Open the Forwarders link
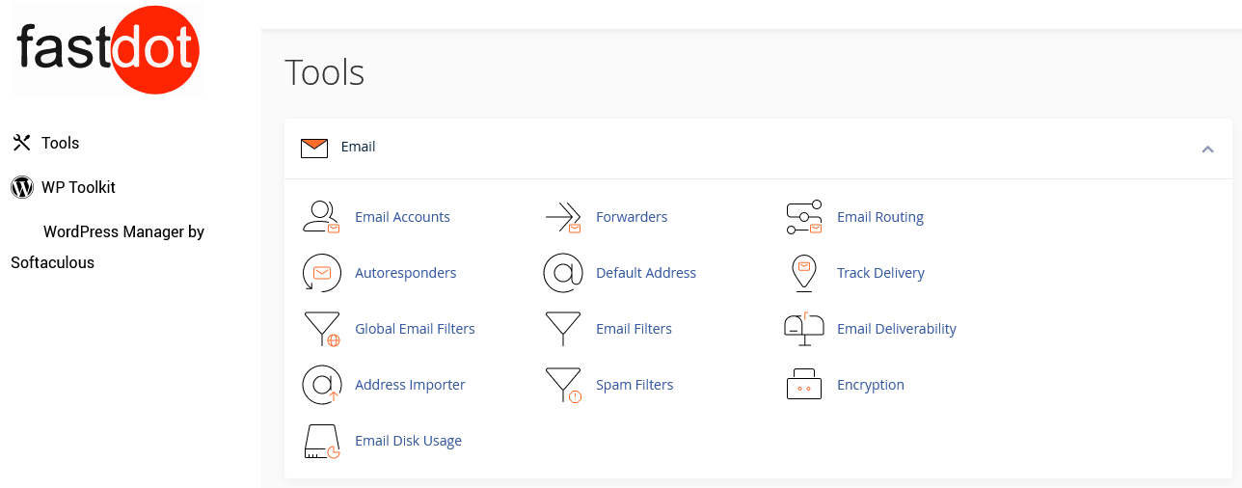The image size is (1242, 488). pyautogui.click(x=632, y=217)
